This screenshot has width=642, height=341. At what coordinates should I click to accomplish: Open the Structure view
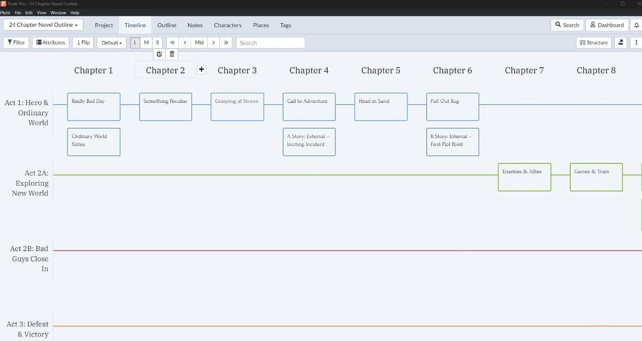pyautogui.click(x=593, y=42)
